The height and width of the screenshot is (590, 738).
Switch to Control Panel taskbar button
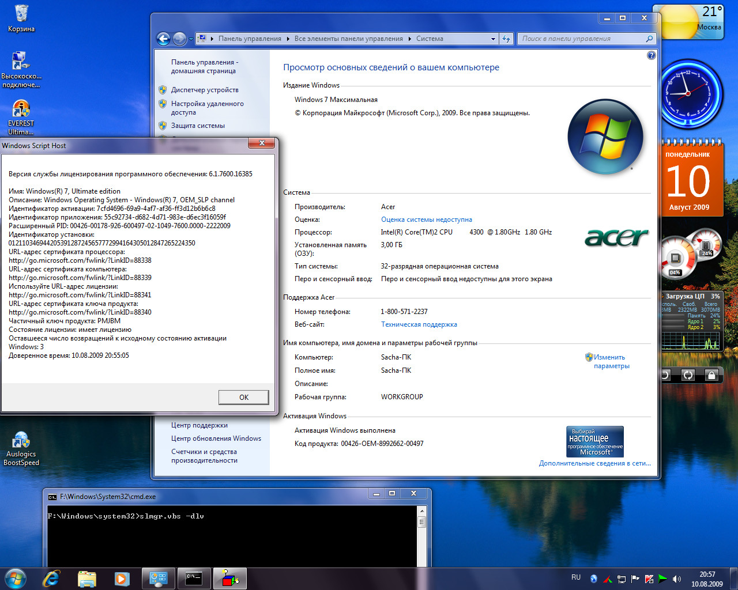pos(159,578)
